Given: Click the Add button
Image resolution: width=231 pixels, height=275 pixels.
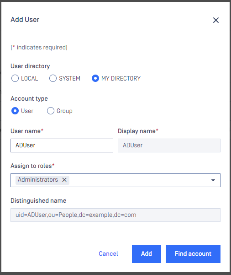Looking at the screenshot, I should click(147, 254).
